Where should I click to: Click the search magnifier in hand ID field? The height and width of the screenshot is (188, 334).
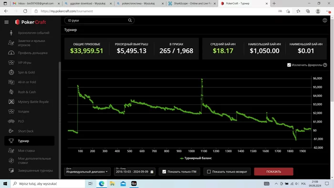(x=130, y=21)
